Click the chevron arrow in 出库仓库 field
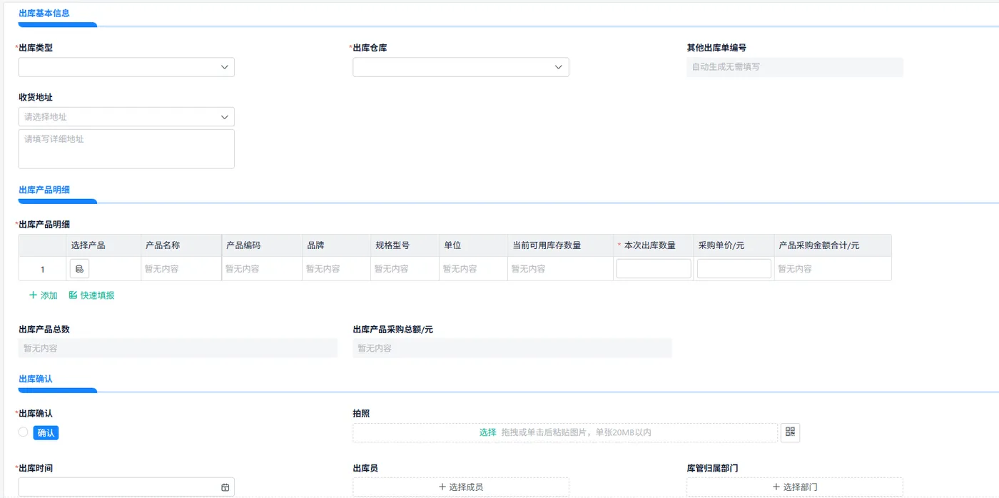The image size is (999, 498). tap(559, 67)
